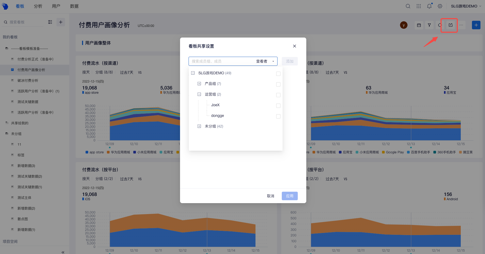Open the settings gear icon
This screenshot has height=254, width=485.
pyautogui.click(x=440, y=6)
